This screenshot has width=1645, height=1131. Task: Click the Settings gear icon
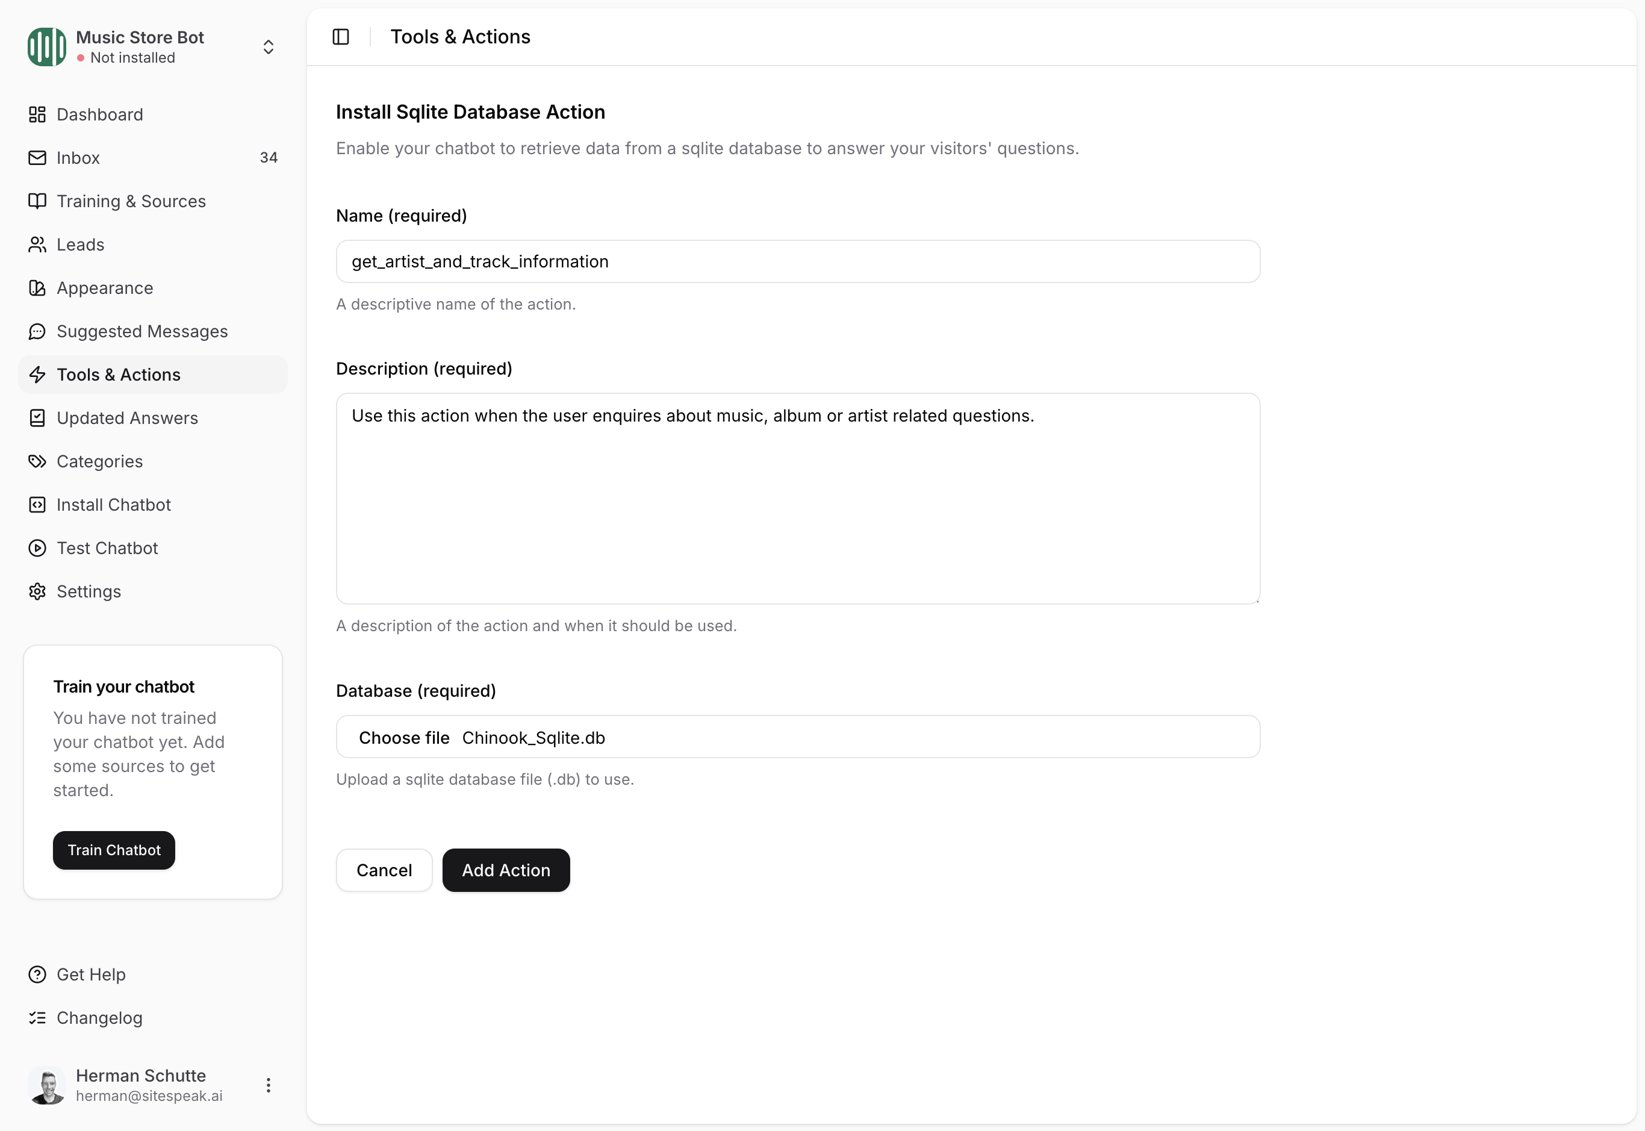[37, 591]
